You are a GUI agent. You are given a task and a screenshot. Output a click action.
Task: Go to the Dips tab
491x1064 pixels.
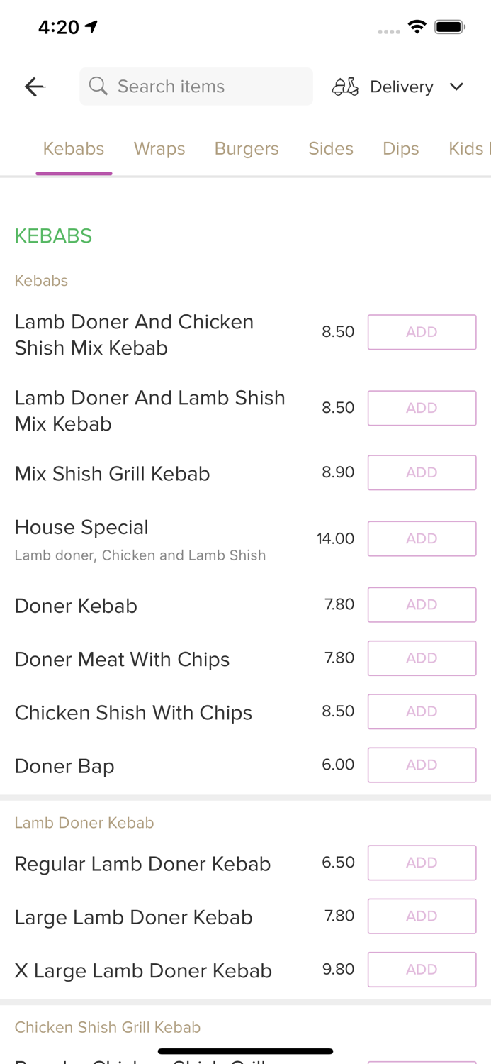coord(401,148)
